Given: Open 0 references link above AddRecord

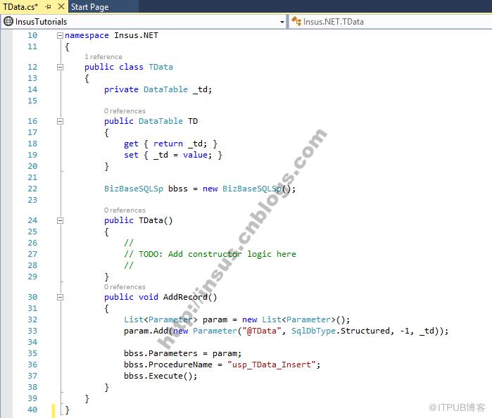Looking at the screenshot, I should [125, 287].
